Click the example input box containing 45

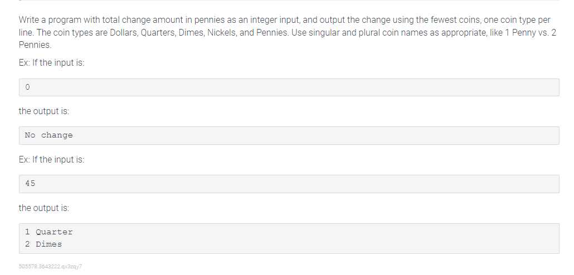(x=289, y=184)
